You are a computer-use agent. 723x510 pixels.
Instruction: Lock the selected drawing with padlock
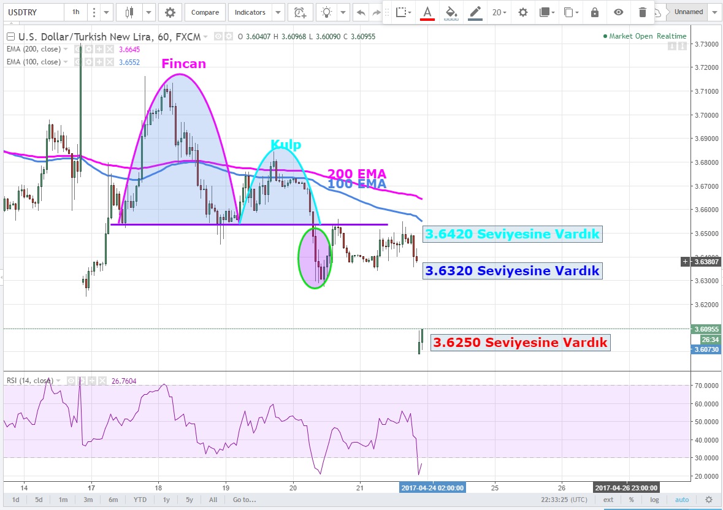[x=594, y=12]
